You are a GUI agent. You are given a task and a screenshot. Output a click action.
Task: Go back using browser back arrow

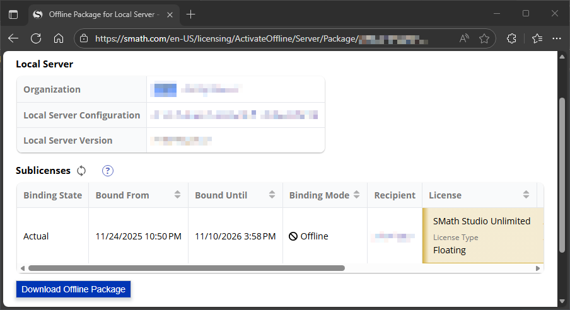[x=13, y=38]
